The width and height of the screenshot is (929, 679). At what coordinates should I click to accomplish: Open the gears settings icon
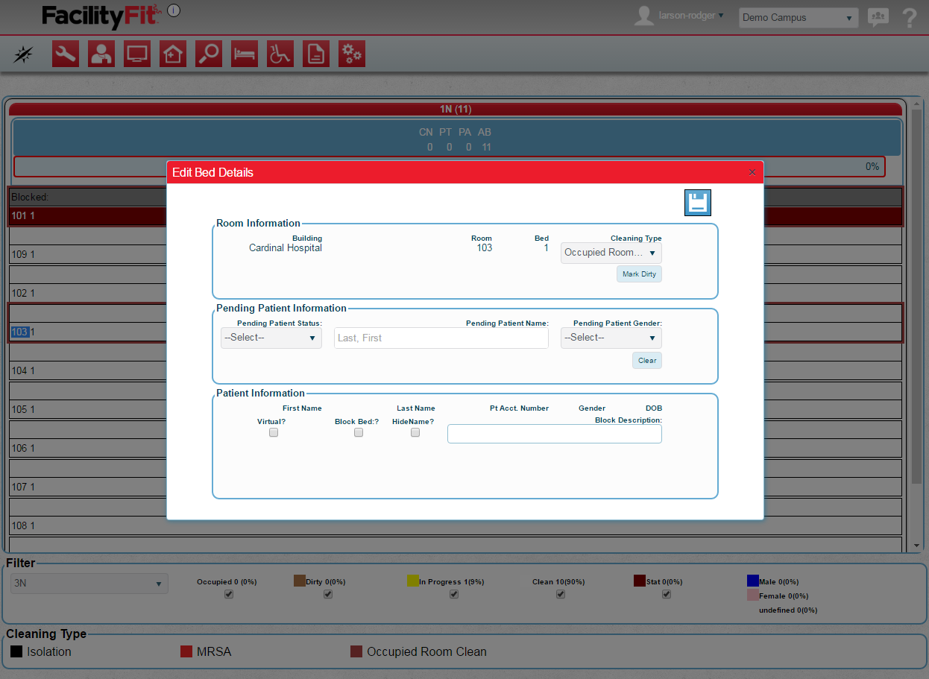tap(352, 54)
